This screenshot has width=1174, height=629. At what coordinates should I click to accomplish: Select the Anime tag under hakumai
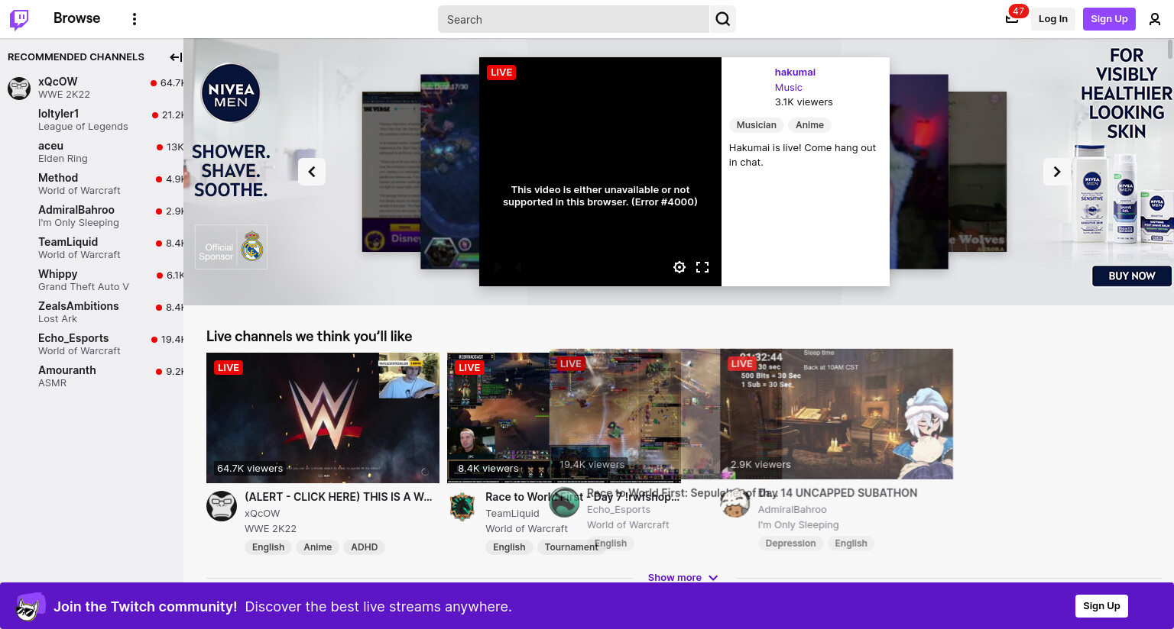tap(809, 125)
